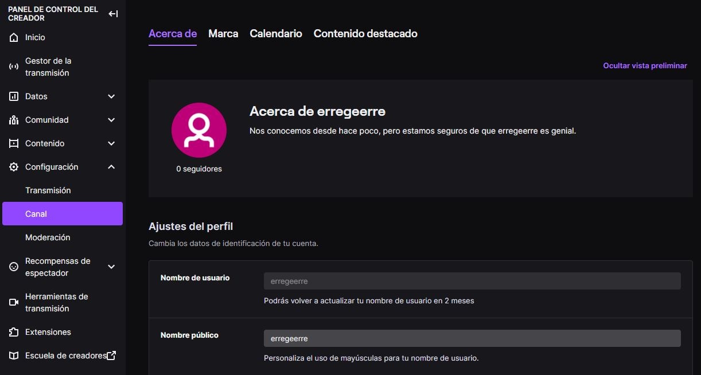Click the Comunidad people icon

14,119
